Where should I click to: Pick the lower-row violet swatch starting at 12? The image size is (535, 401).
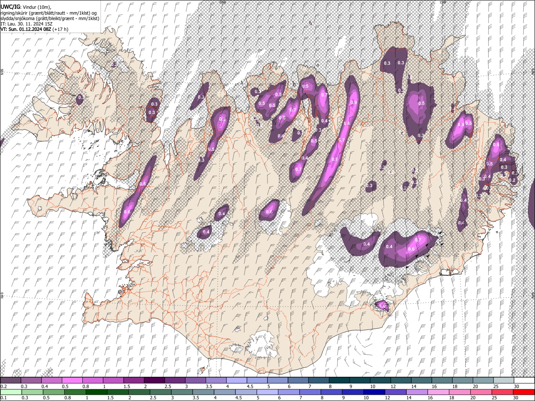(x=396, y=392)
